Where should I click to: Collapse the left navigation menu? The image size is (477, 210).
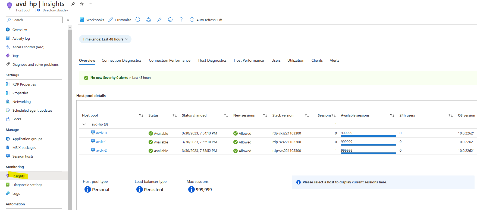point(68,20)
